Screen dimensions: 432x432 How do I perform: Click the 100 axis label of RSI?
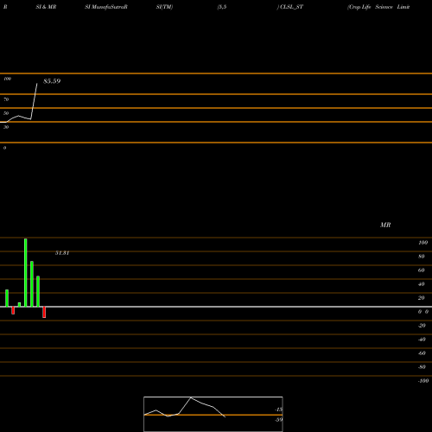point(7,79)
